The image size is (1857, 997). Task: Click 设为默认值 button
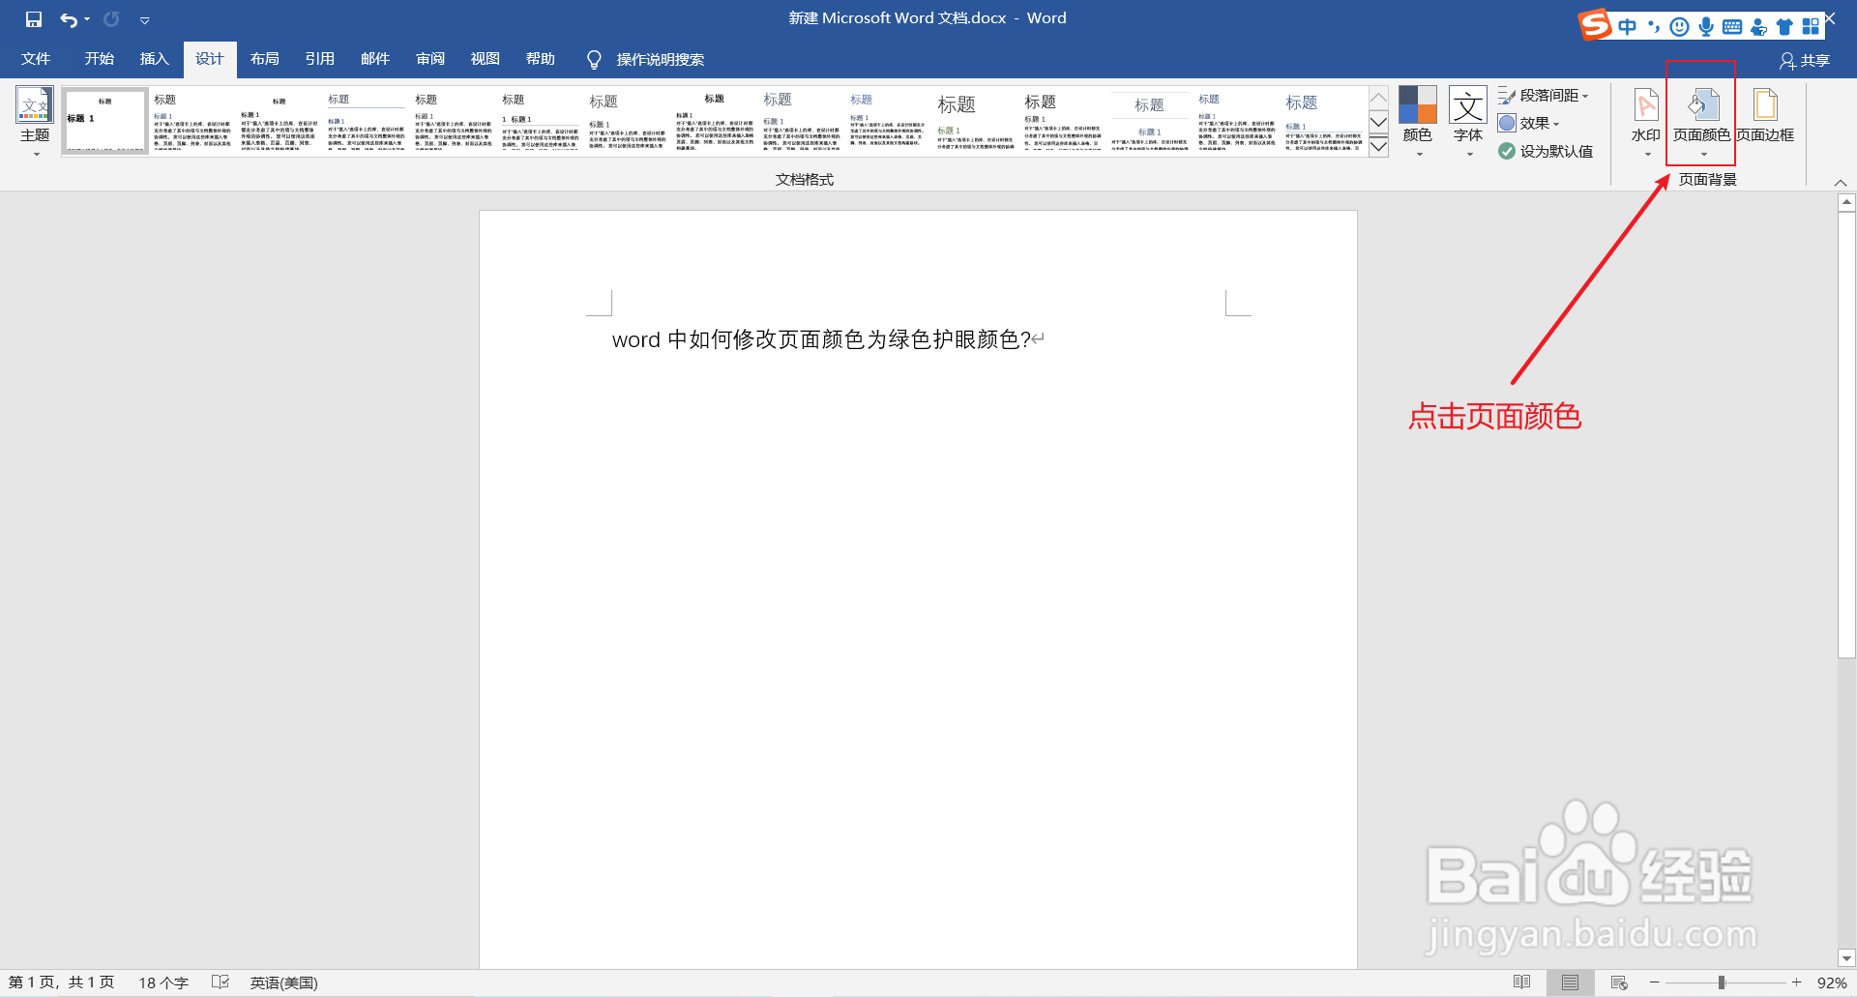point(1546,151)
